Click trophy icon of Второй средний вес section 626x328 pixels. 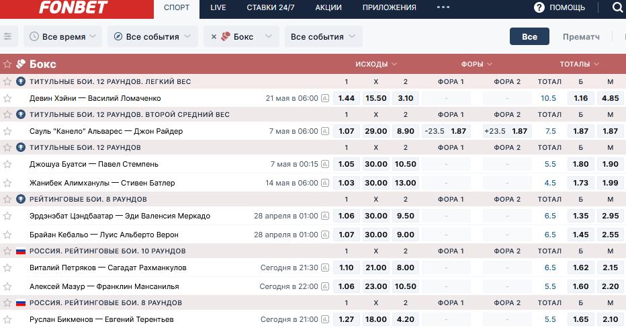[21, 115]
